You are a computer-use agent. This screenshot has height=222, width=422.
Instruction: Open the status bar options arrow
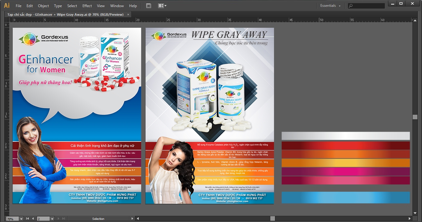click(132, 219)
